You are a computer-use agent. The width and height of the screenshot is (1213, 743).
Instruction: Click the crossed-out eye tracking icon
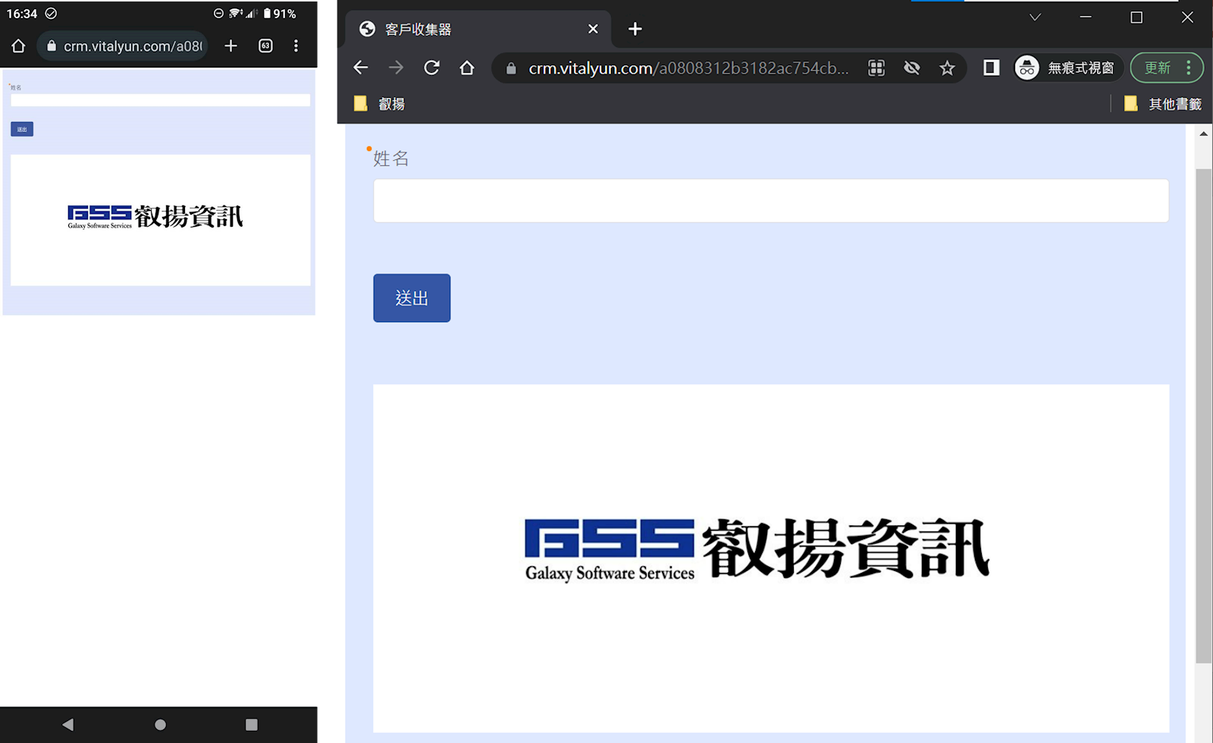click(912, 67)
